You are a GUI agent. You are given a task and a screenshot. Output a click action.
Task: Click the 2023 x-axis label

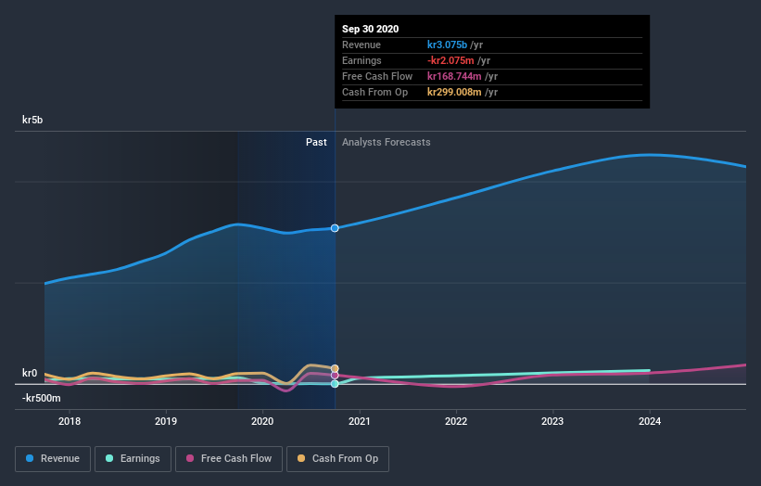click(552, 421)
